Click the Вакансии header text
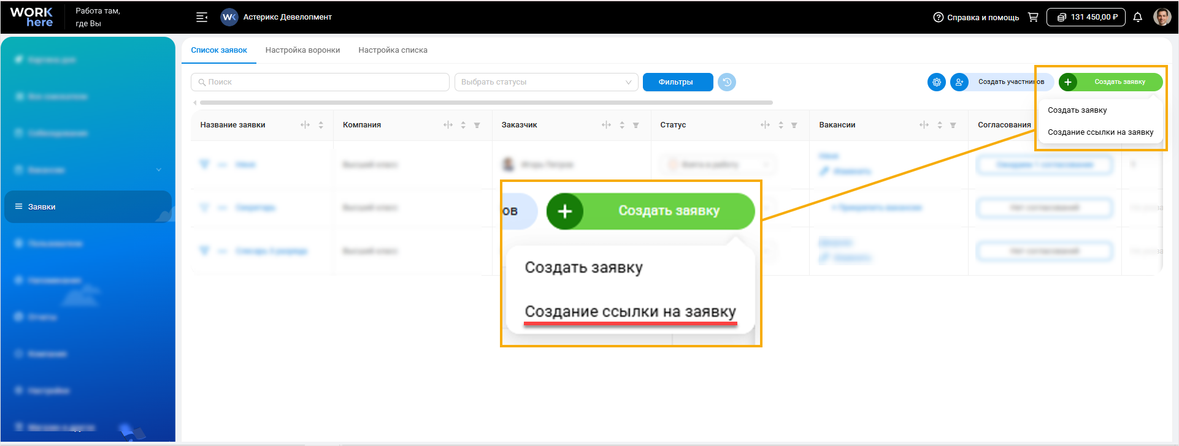This screenshot has width=1179, height=446. click(x=837, y=125)
